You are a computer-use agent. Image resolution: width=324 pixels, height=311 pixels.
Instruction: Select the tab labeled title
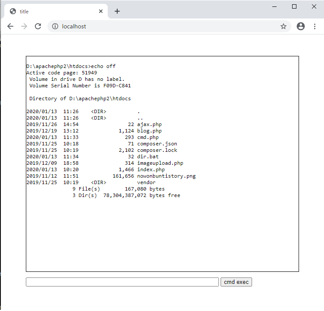(x=52, y=12)
